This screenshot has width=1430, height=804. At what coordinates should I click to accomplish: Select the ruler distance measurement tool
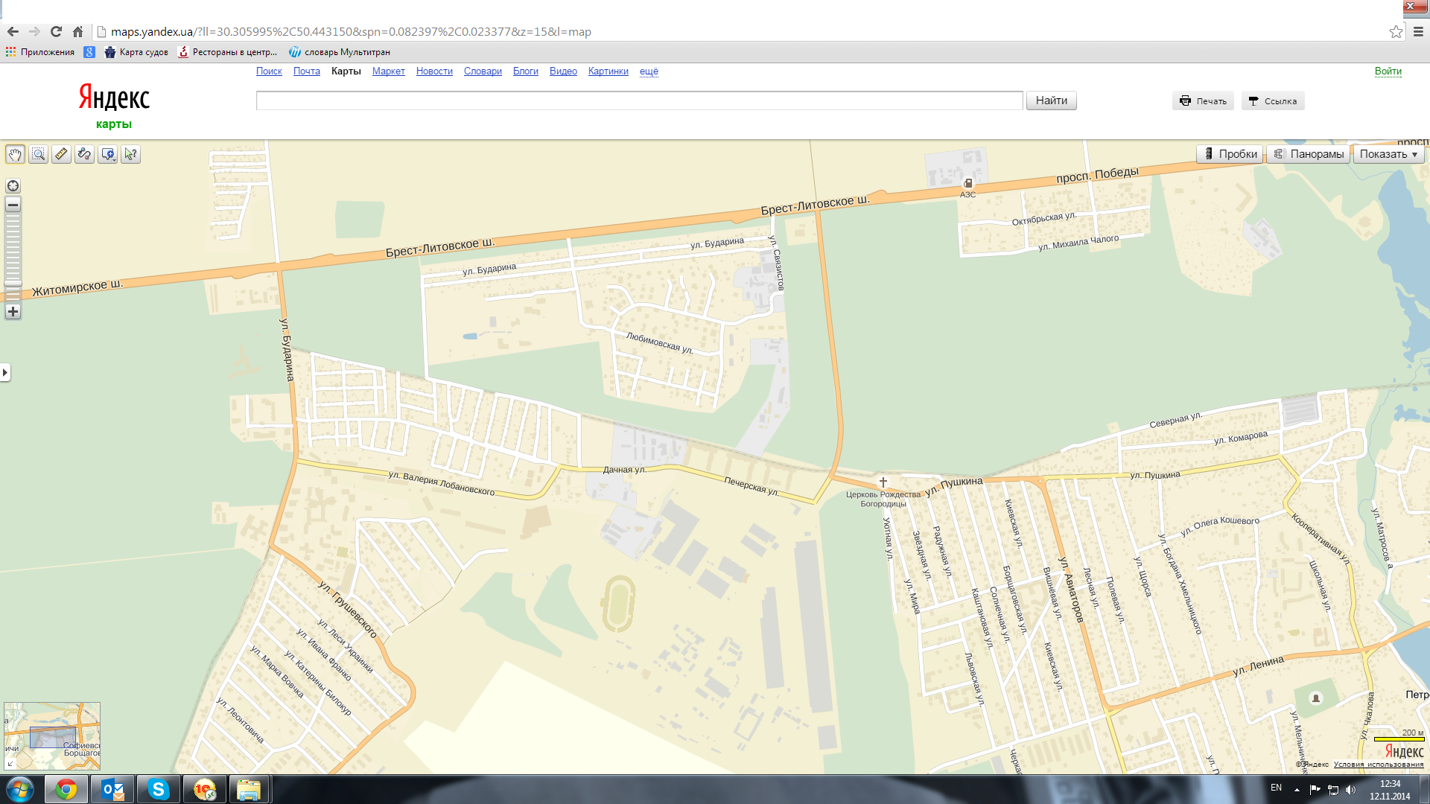click(61, 154)
